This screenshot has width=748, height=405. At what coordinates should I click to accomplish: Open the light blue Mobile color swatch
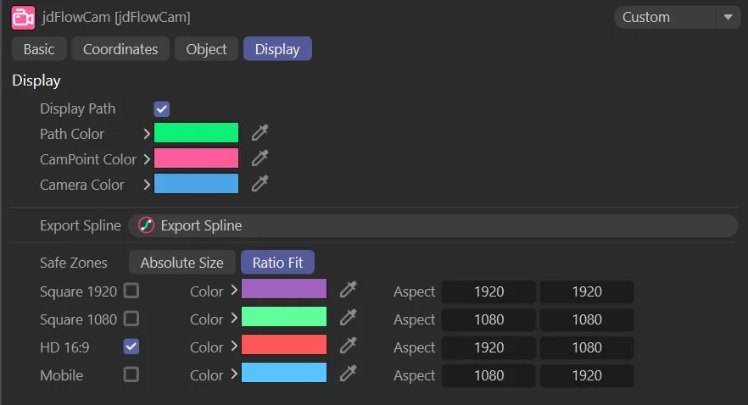point(284,373)
